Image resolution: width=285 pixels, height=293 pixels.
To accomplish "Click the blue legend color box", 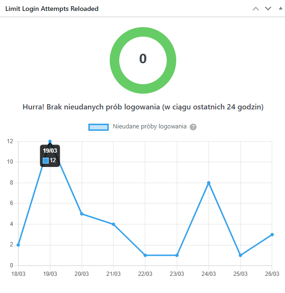I will [99, 127].
